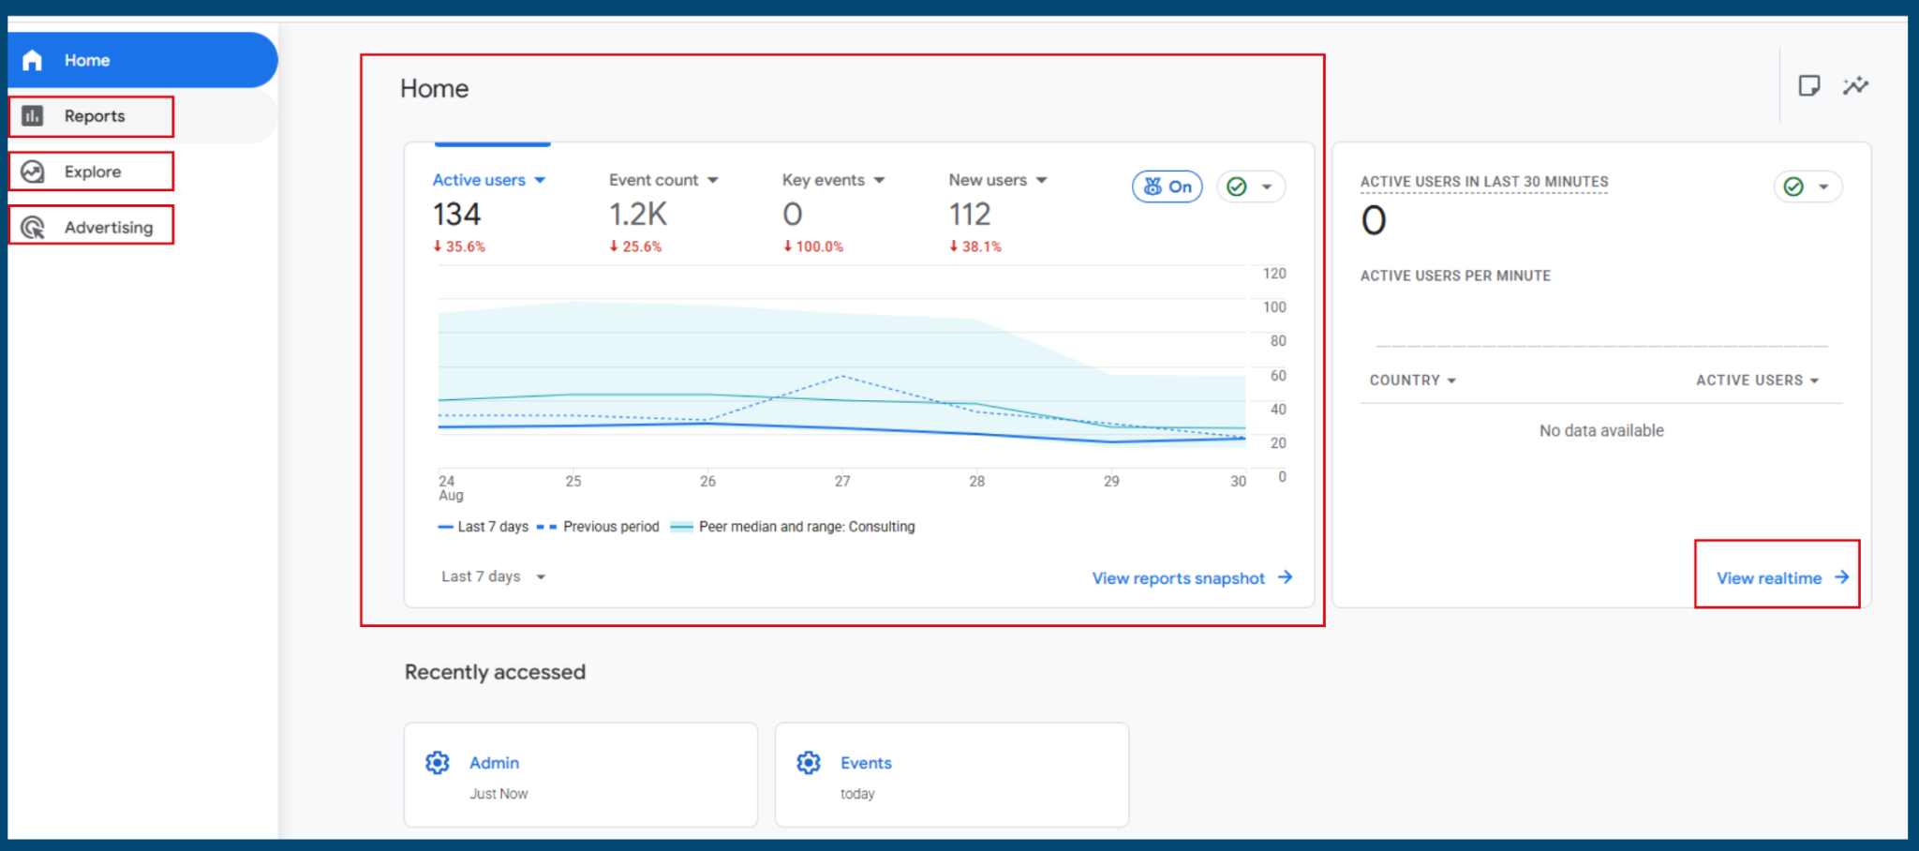Image resolution: width=1919 pixels, height=851 pixels.
Task: Open the Reports section in the sidebar
Action: [142, 116]
